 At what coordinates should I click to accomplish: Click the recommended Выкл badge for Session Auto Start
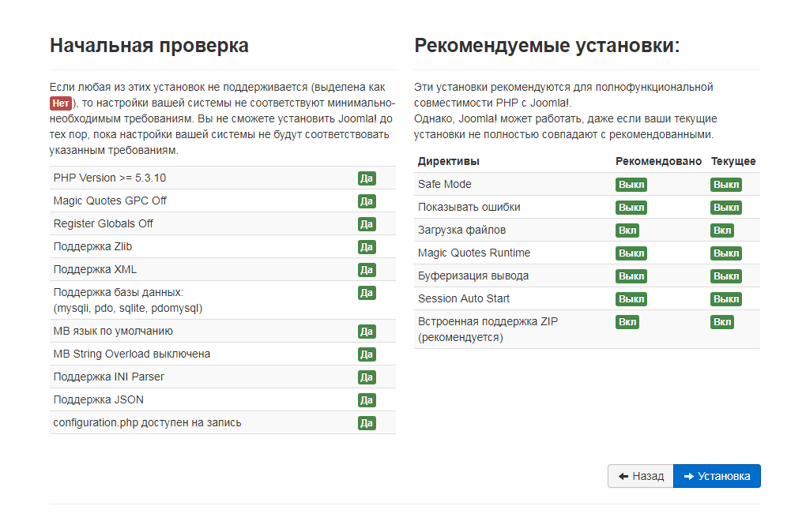point(631,299)
